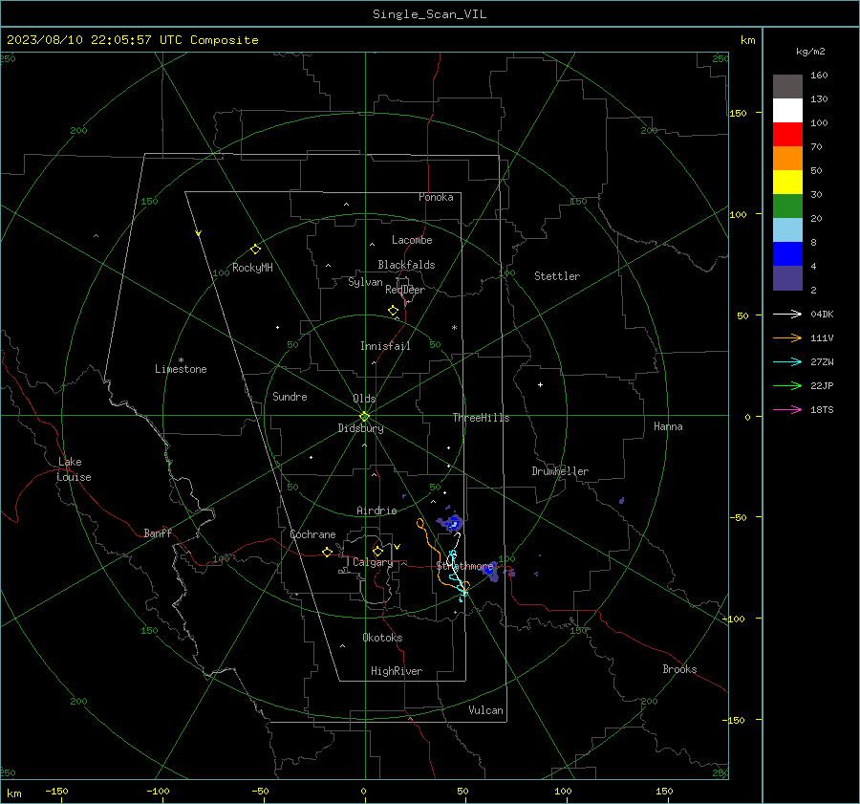This screenshot has height=804, width=860.
Task: Click the Lake Louise label
Action: click(x=74, y=469)
